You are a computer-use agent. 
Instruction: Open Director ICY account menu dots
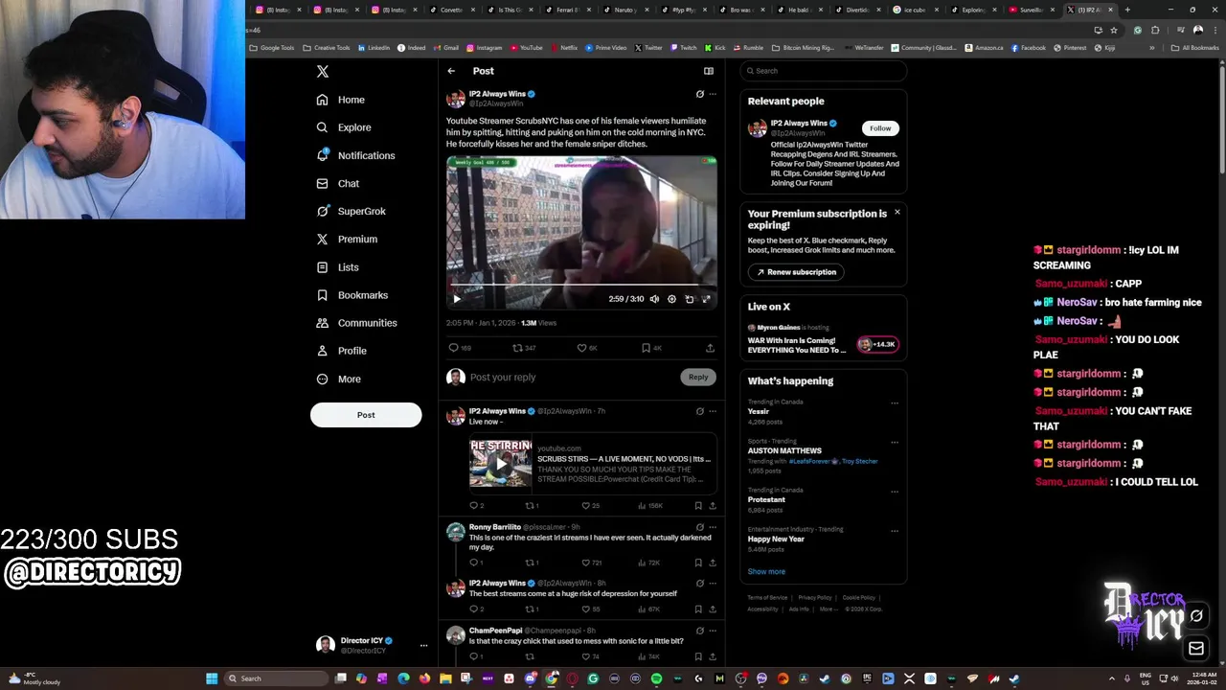point(423,646)
